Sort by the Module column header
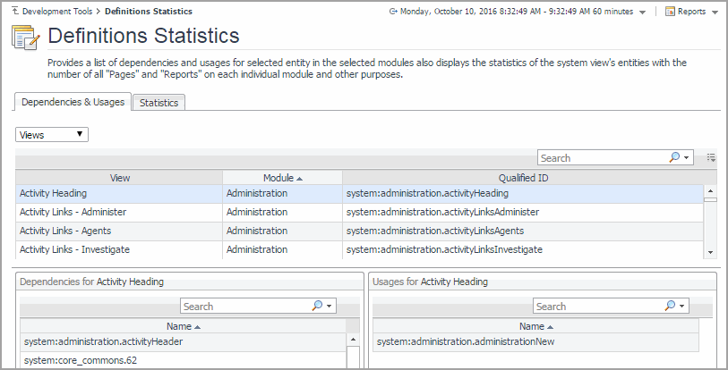The width and height of the screenshot is (728, 370). (282, 178)
